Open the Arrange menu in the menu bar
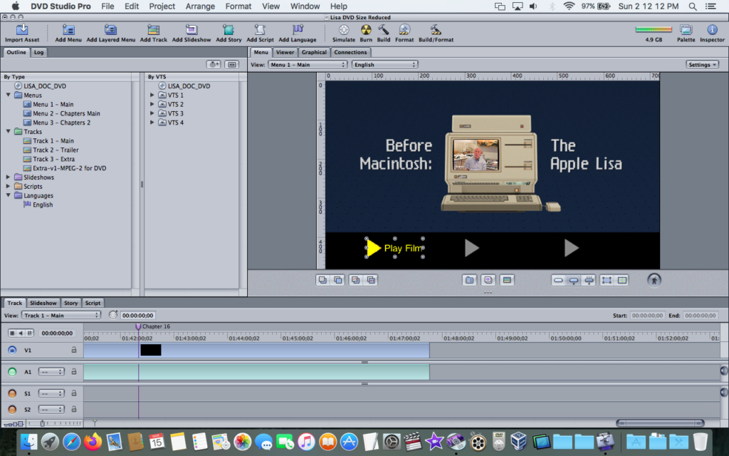This screenshot has height=456, width=729. point(201,6)
